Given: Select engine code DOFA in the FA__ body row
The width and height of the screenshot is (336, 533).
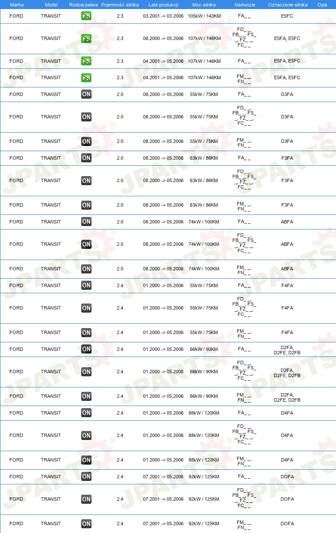Looking at the screenshot, I should [x=287, y=477].
